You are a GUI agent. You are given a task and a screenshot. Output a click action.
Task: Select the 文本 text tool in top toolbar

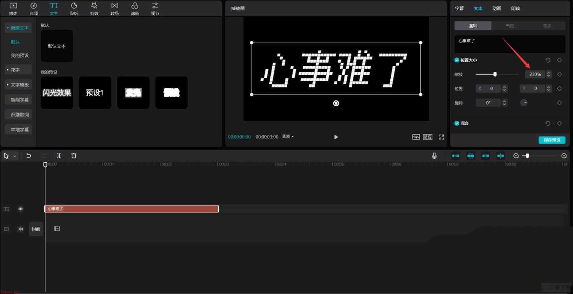point(54,9)
